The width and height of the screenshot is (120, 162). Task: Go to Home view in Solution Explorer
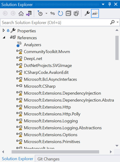(21, 13)
